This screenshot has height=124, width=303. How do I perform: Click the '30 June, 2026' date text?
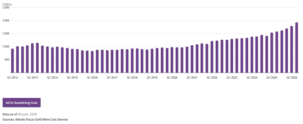27,114
